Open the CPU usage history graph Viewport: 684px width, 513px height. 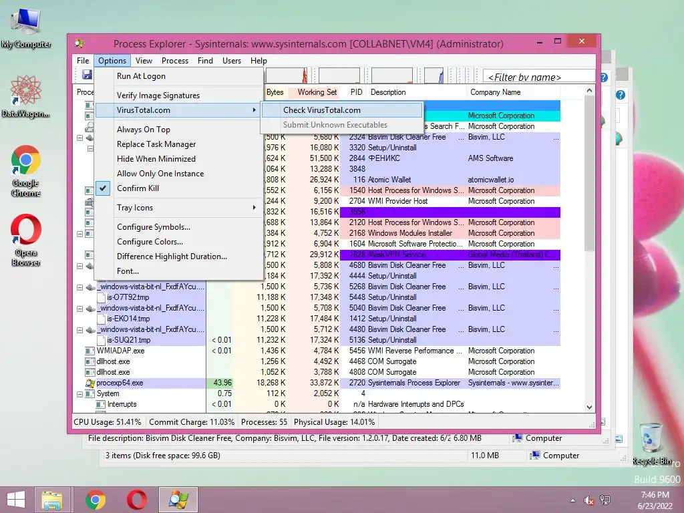(x=287, y=75)
